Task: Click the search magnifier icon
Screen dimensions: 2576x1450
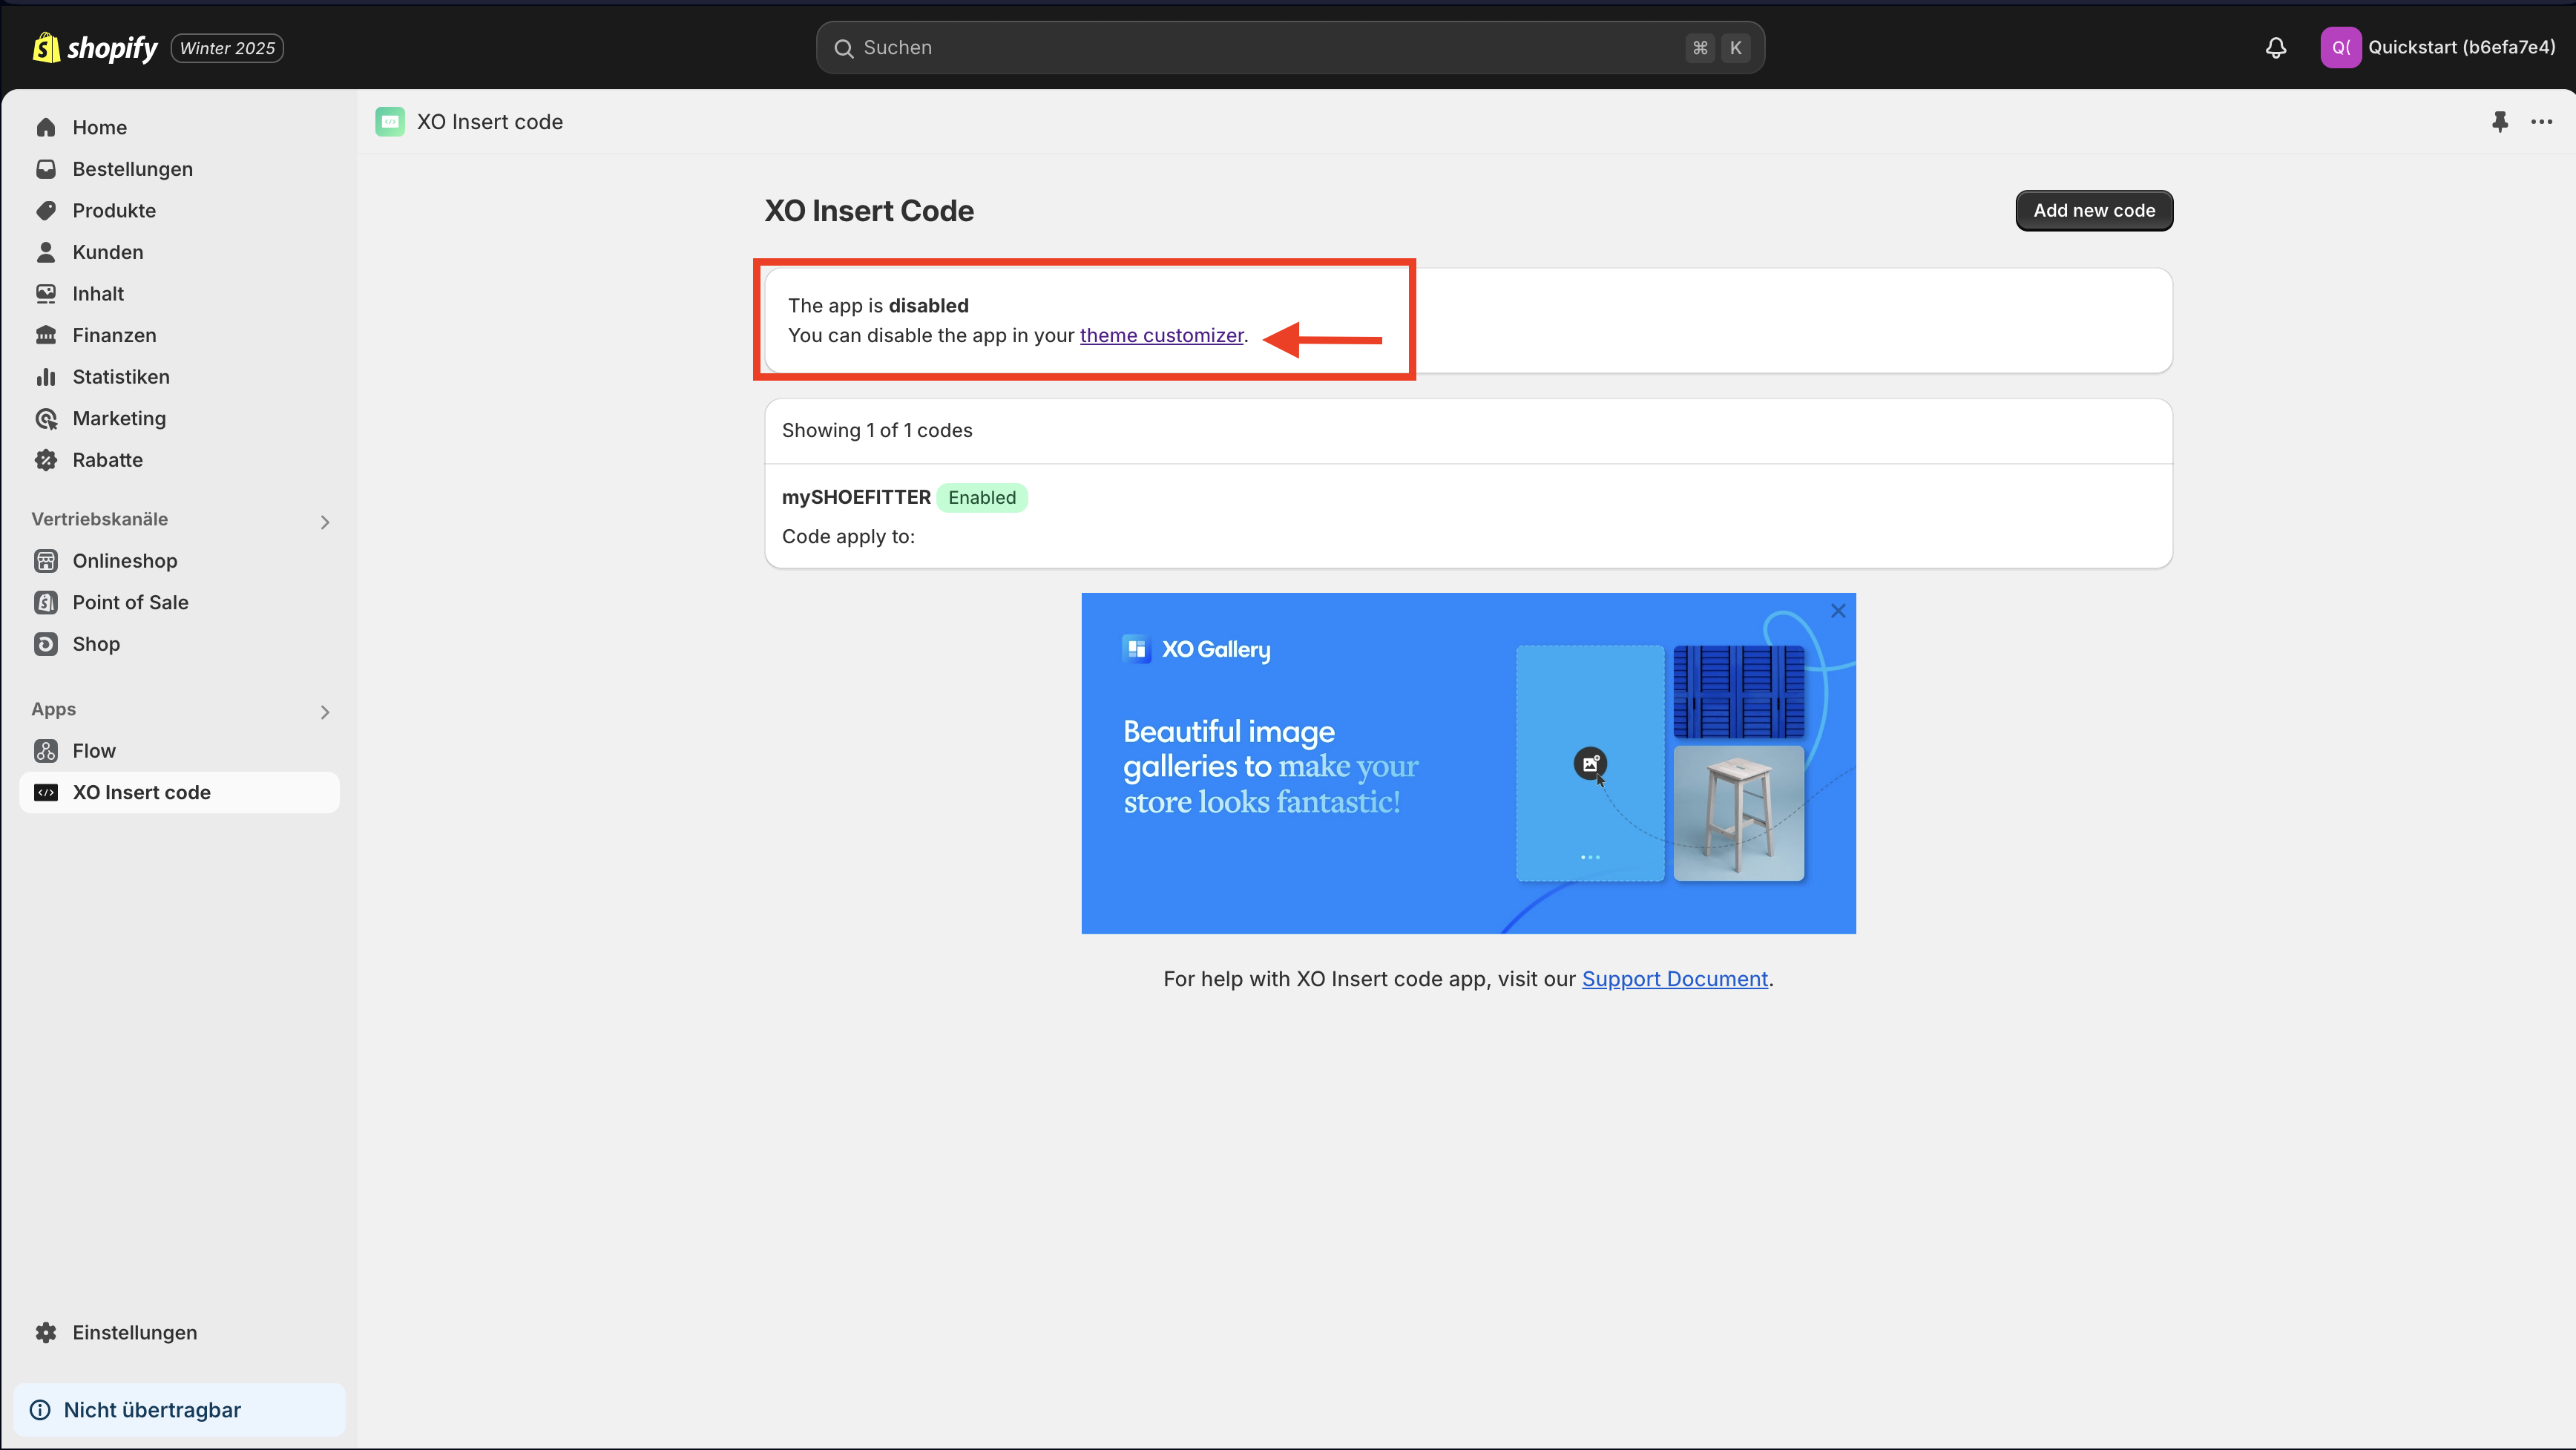Action: [843, 48]
